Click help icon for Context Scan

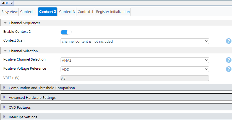228,41
